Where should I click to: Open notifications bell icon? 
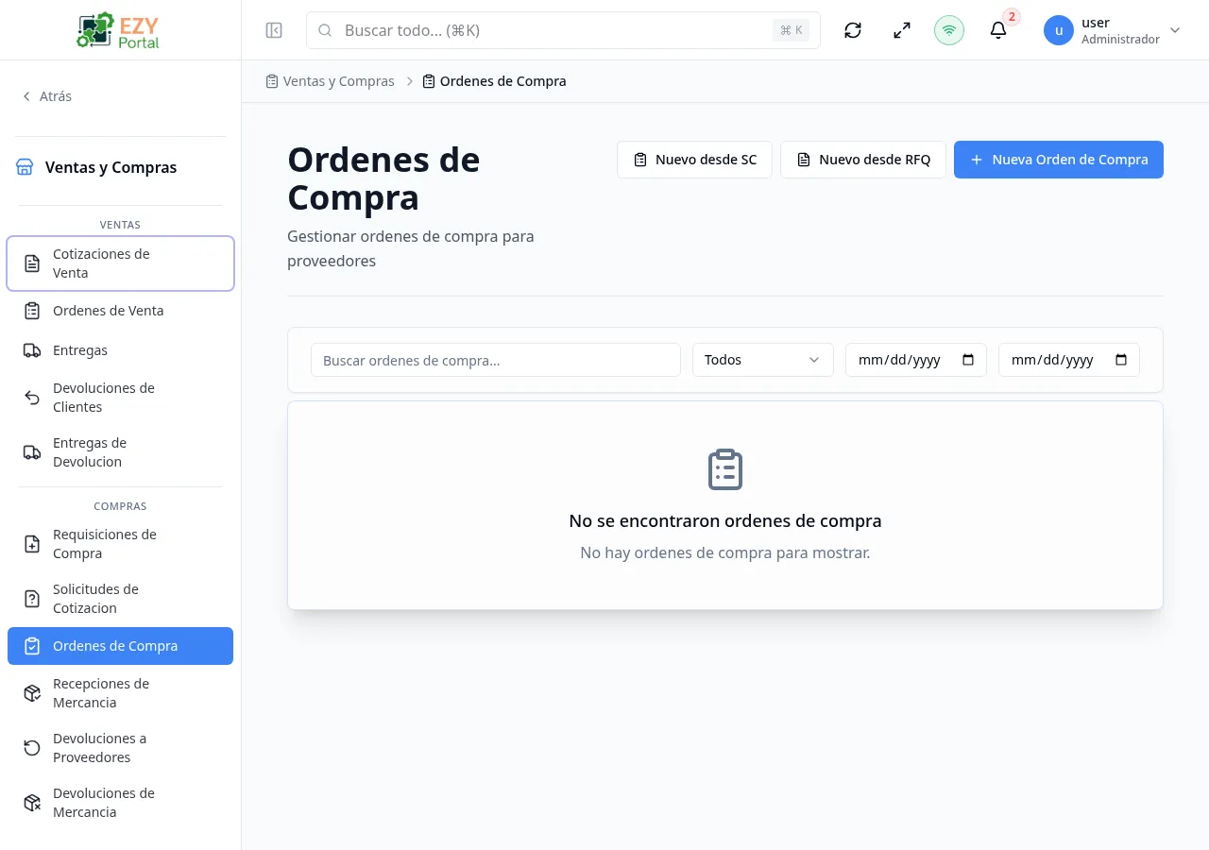pos(998,30)
